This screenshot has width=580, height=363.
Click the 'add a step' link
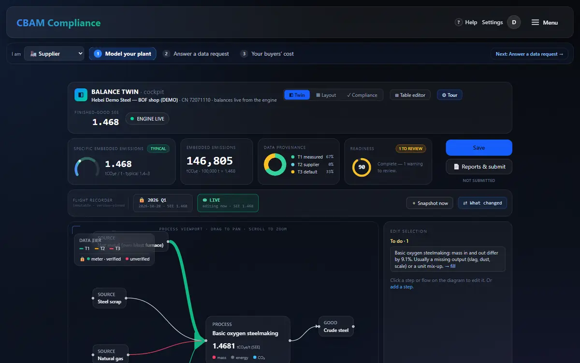pyautogui.click(x=402, y=287)
